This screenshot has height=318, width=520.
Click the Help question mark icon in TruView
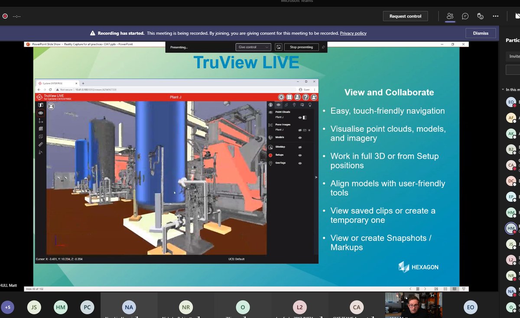point(305,97)
